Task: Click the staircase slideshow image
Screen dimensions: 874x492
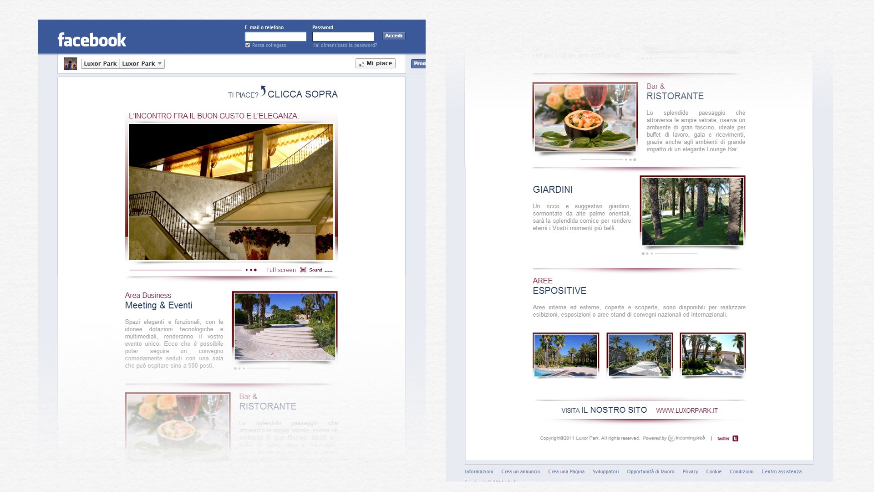Action: point(231,192)
